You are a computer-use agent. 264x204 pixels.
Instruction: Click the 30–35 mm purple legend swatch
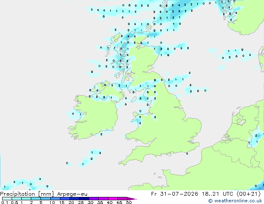(93, 199)
